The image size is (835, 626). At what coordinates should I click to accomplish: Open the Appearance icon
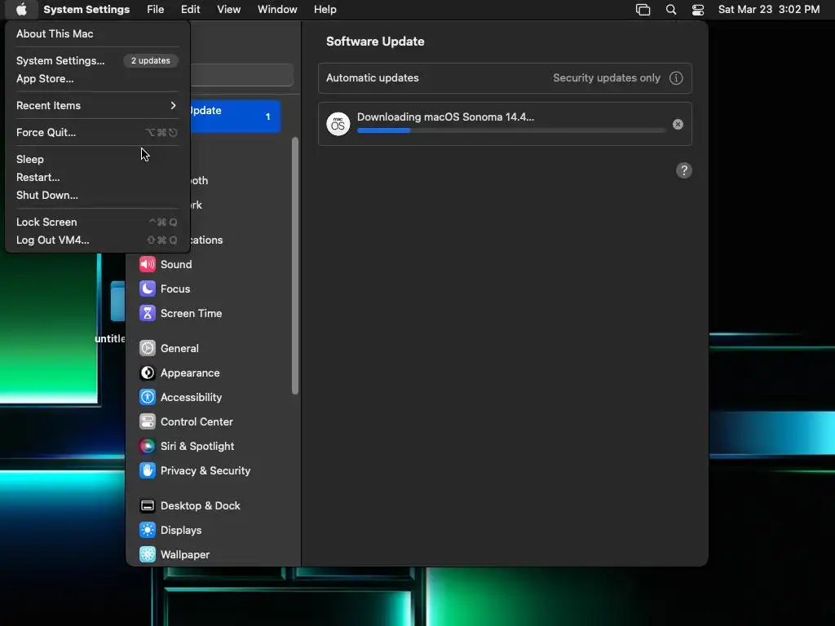tap(148, 373)
